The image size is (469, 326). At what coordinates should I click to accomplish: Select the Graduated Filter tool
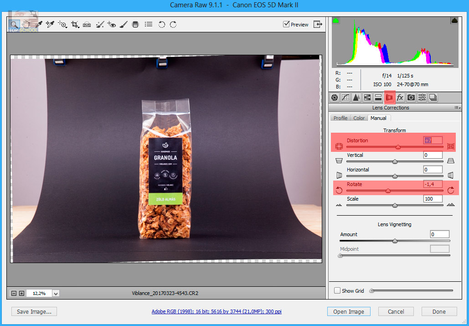click(x=135, y=25)
